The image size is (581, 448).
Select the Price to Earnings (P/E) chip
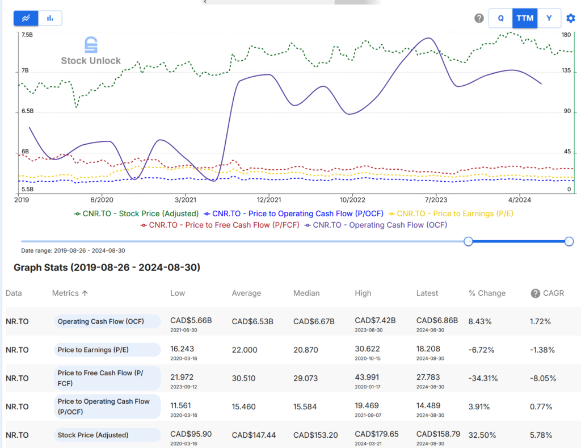[x=107, y=350]
